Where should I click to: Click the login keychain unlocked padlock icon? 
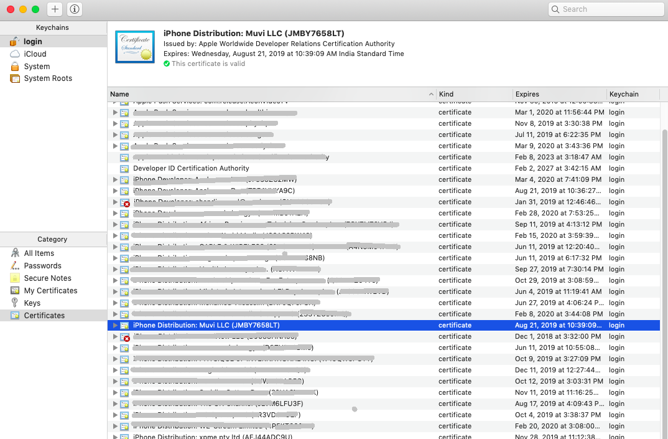pyautogui.click(x=14, y=41)
